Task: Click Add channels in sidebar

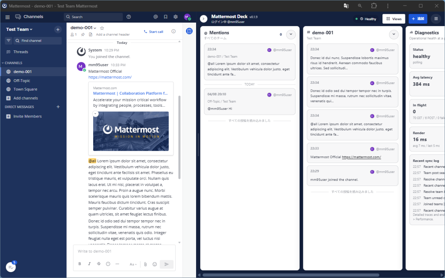Action: [x=33, y=98]
